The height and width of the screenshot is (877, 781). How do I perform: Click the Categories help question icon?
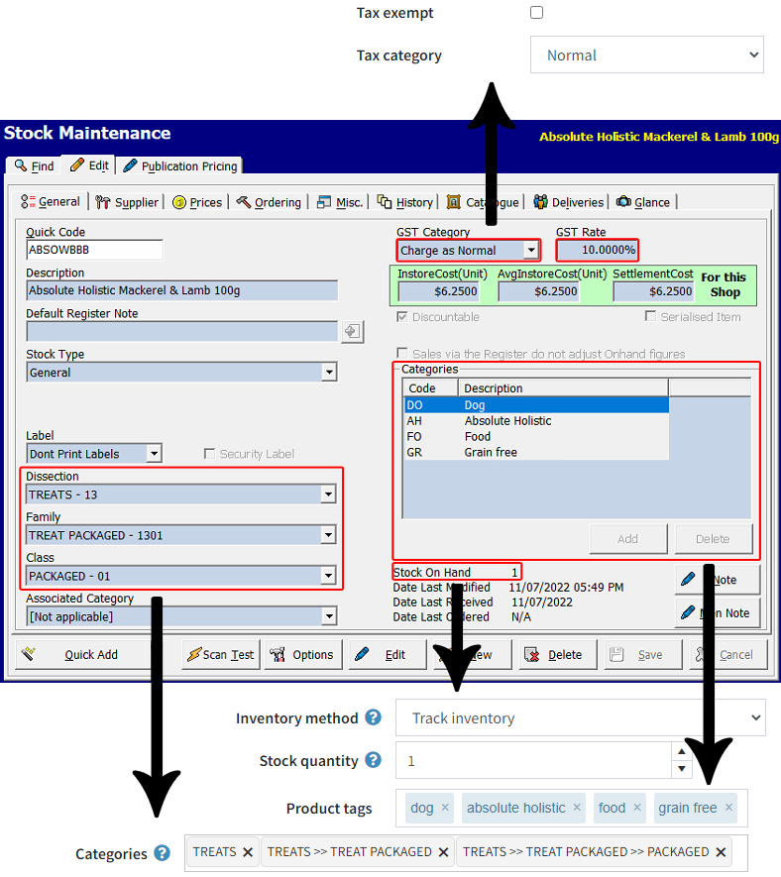[x=162, y=853]
